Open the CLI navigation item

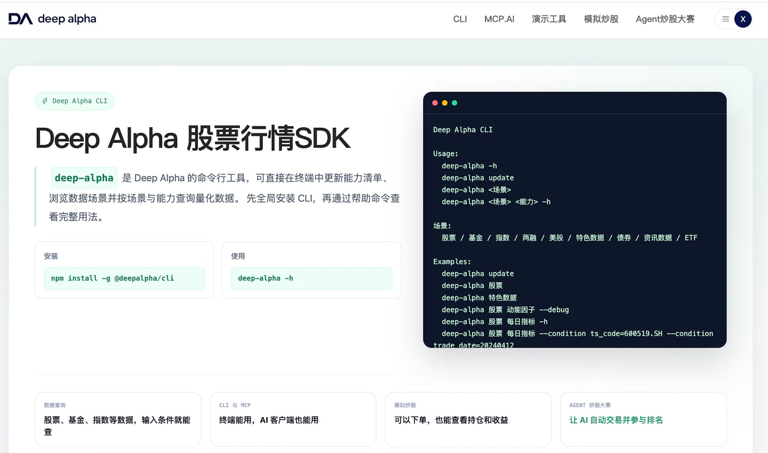point(460,19)
